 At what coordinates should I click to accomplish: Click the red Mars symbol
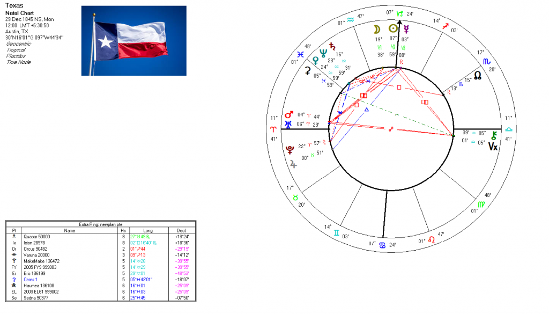pos(289,115)
